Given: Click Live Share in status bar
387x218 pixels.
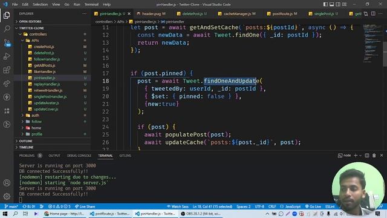Looking at the screenshot, I should pyautogui.click(x=85, y=206).
